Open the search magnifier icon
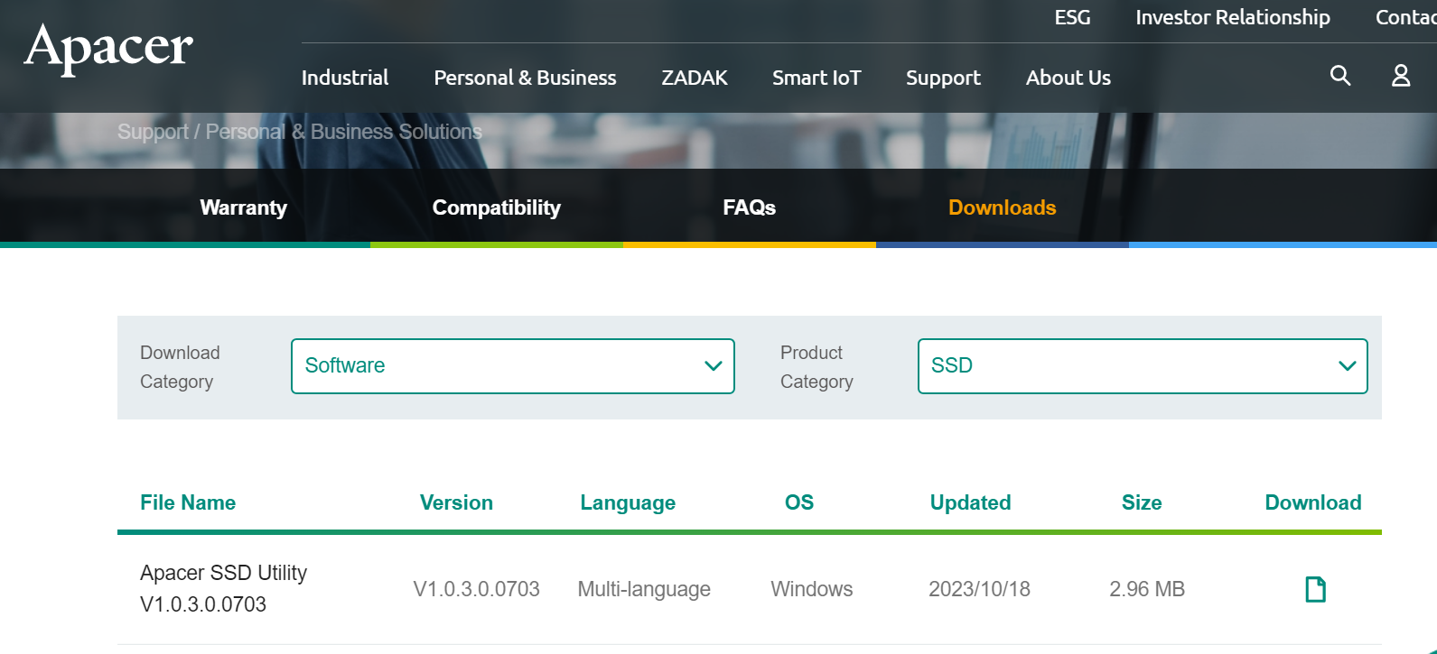1437x654 pixels. [1340, 76]
